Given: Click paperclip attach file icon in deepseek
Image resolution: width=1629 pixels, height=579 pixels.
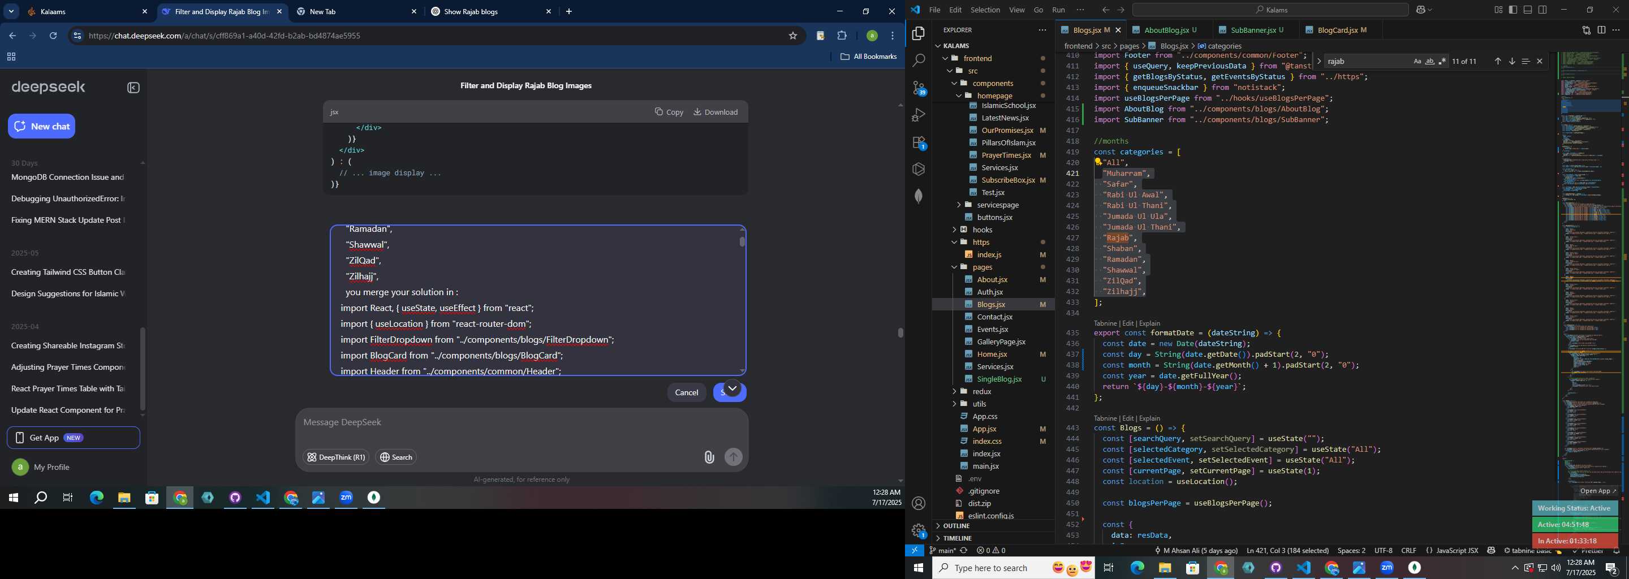Looking at the screenshot, I should 709,457.
